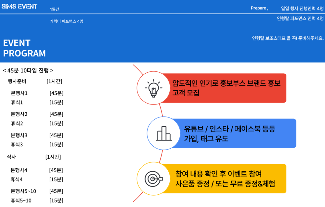Click the bar chart icon
The height and width of the screenshot is (207, 325).
coord(163,133)
